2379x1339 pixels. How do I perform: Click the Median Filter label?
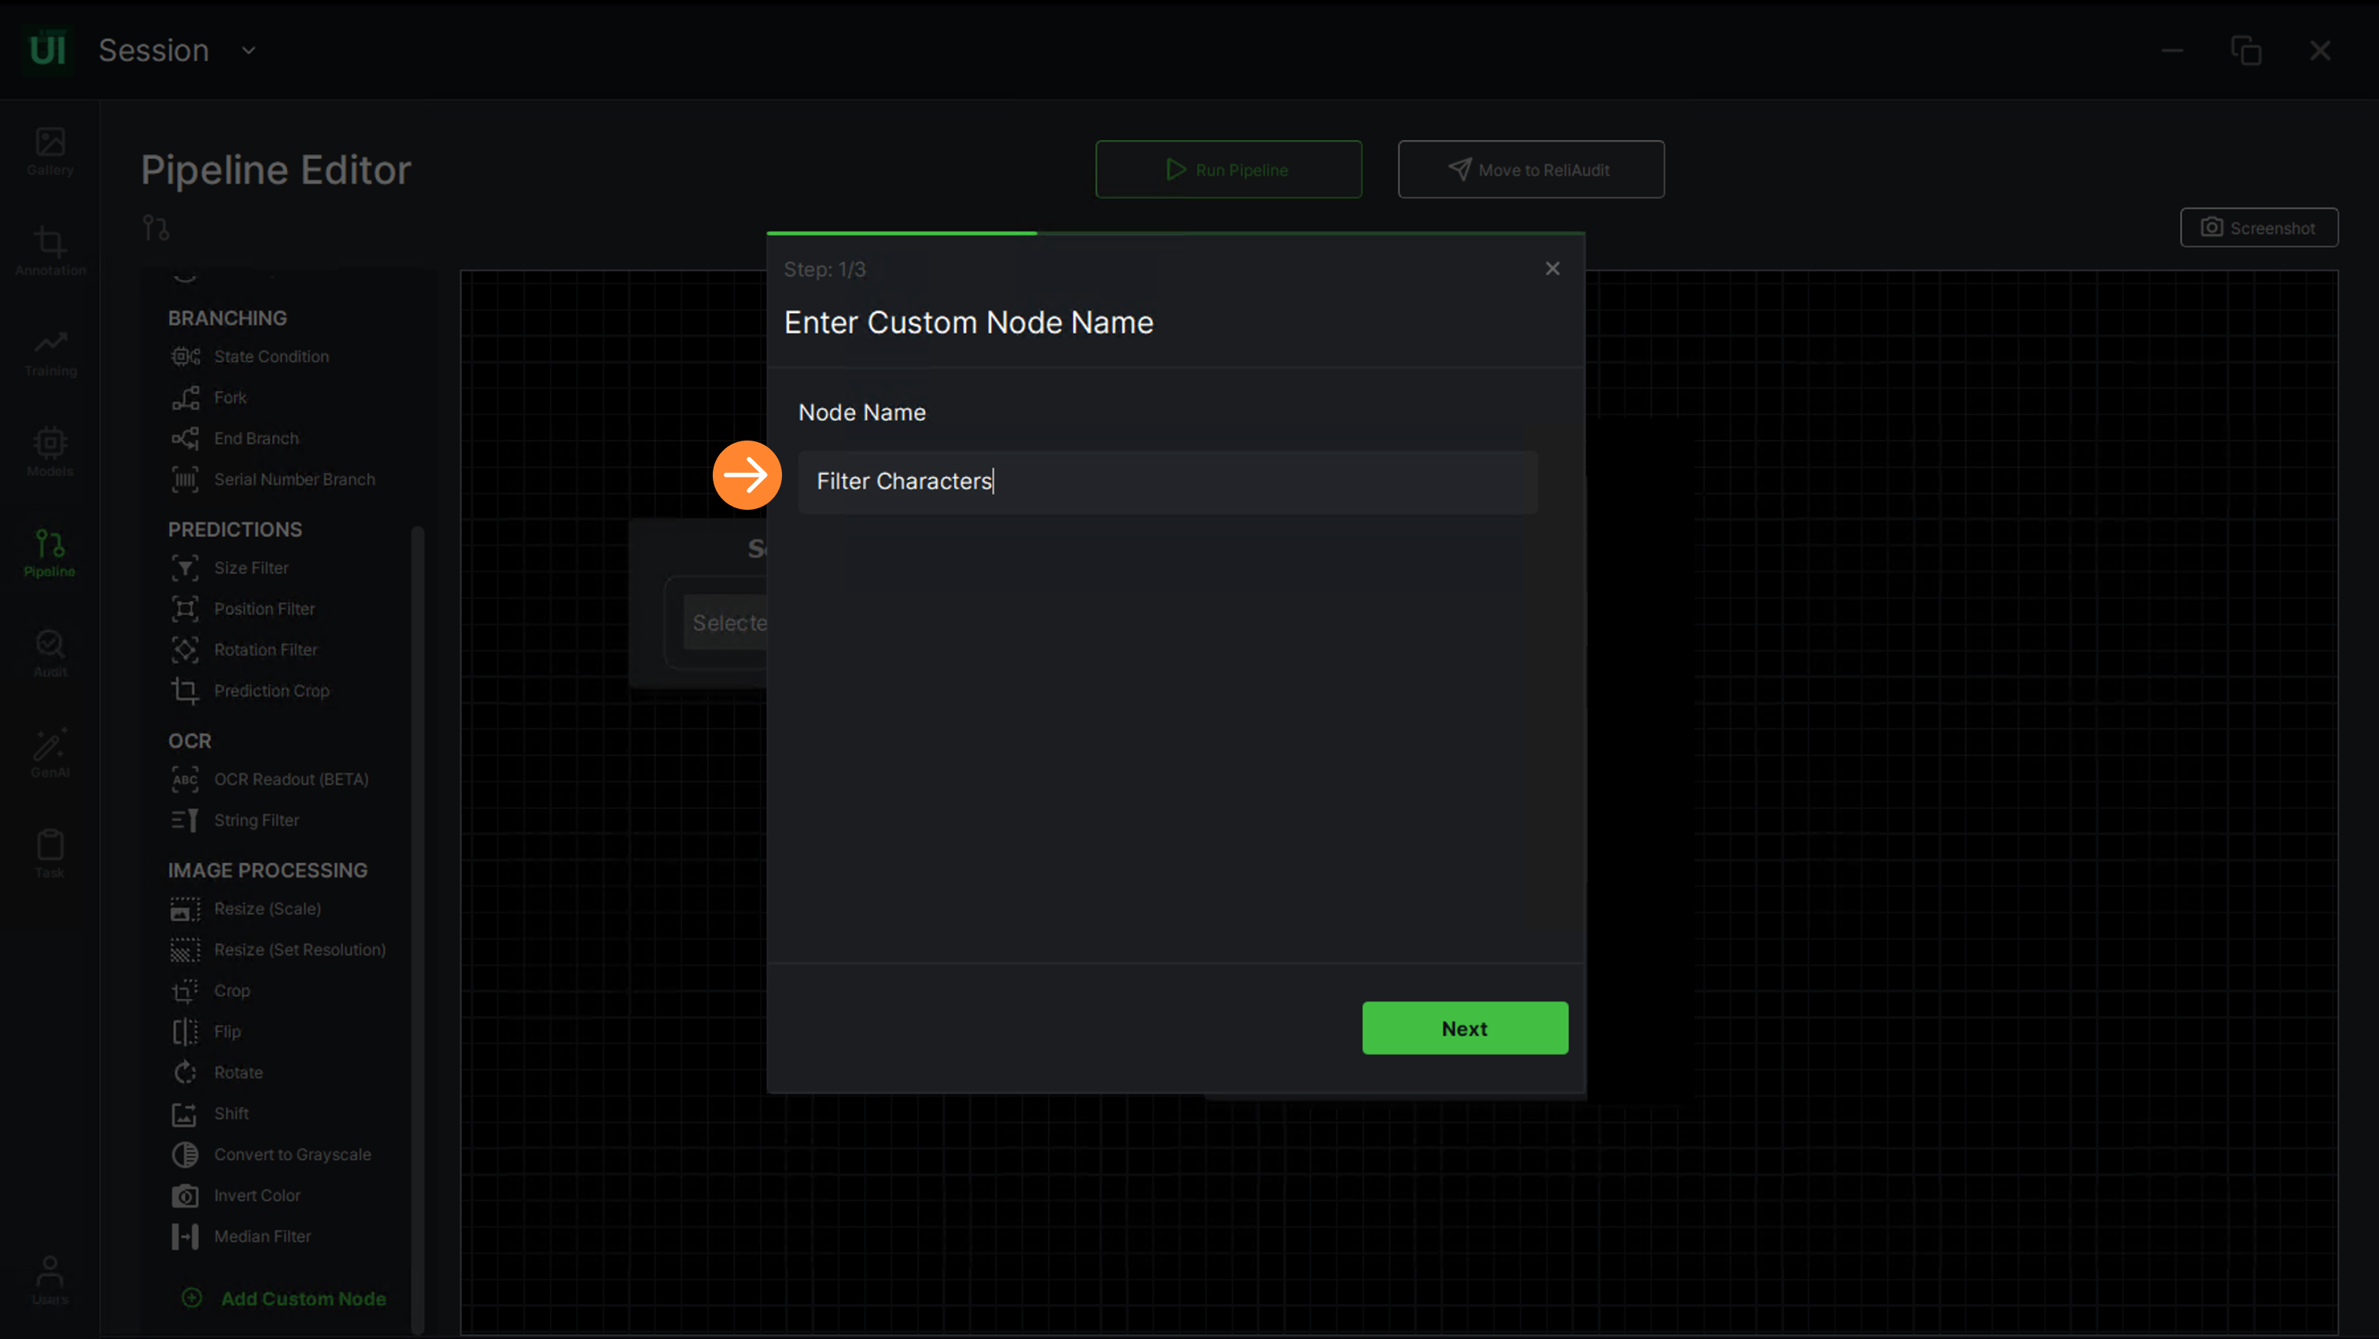click(262, 1237)
